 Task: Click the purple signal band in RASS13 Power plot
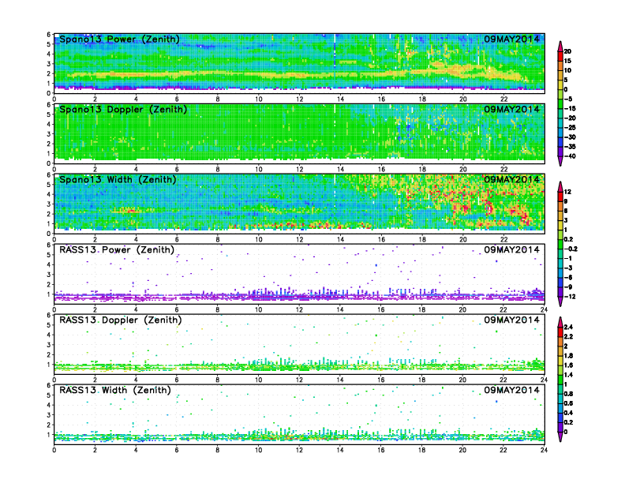pyautogui.click(x=299, y=297)
